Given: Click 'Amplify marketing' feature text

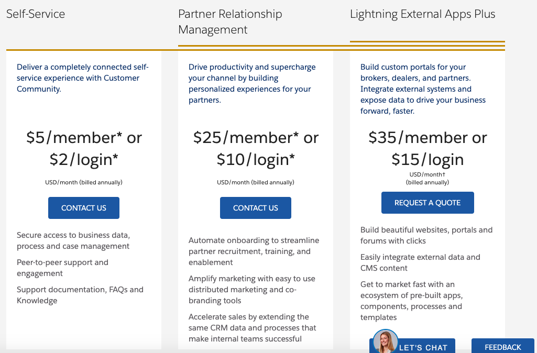Looking at the screenshot, I should pyautogui.click(x=251, y=290).
